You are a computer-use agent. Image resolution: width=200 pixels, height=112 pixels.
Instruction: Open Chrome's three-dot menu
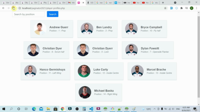(197, 8)
